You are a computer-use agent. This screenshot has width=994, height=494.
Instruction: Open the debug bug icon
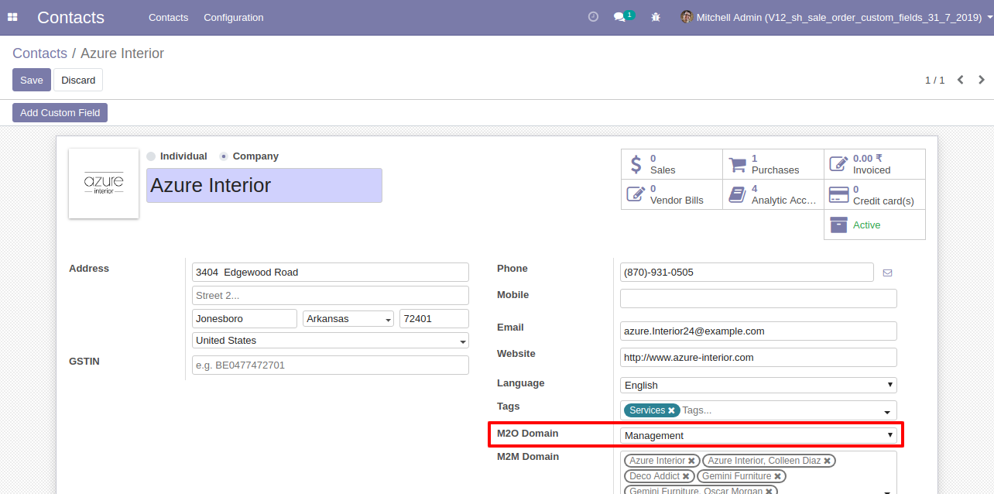click(656, 16)
